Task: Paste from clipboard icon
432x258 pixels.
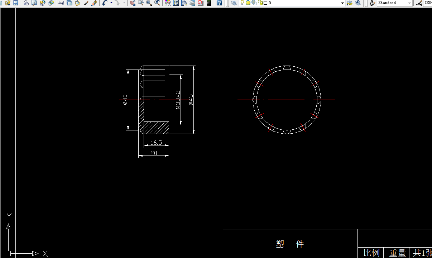Action: coord(77,3)
